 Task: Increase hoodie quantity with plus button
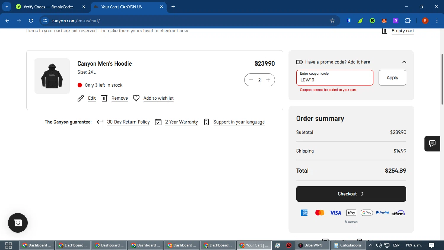click(268, 80)
